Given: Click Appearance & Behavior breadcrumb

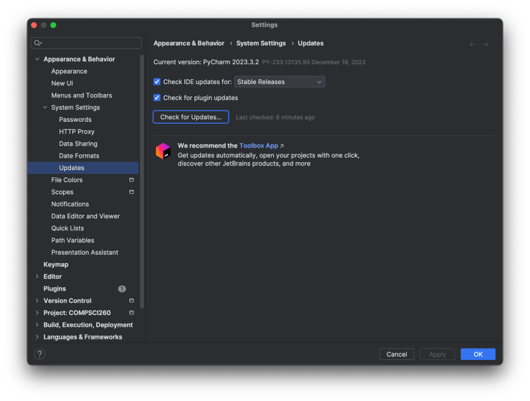Looking at the screenshot, I should (189, 43).
